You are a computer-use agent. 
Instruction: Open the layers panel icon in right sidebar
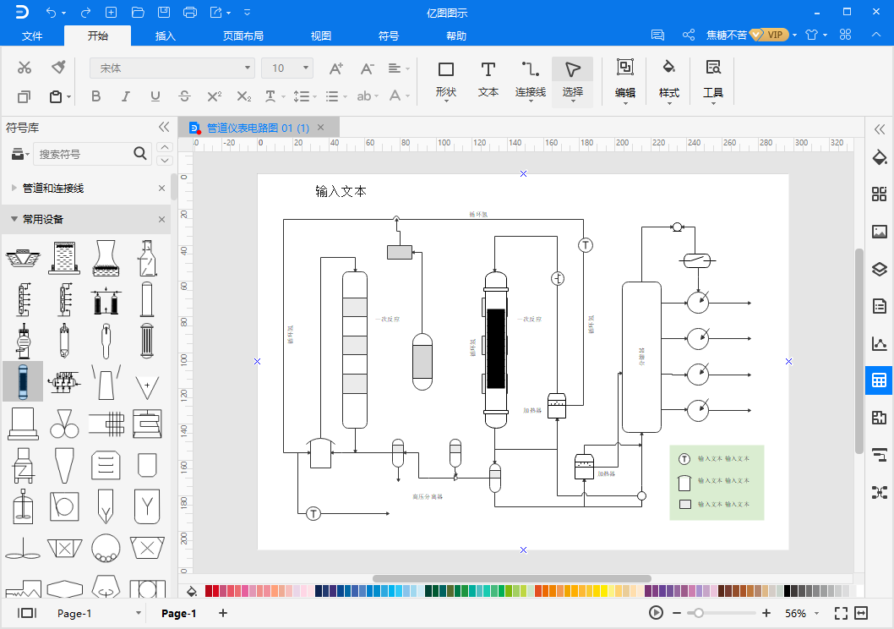tap(879, 269)
